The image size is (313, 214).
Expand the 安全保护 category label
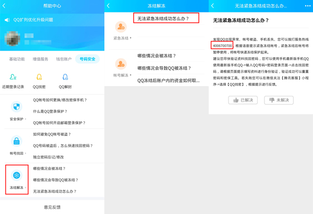click(x=18, y=119)
